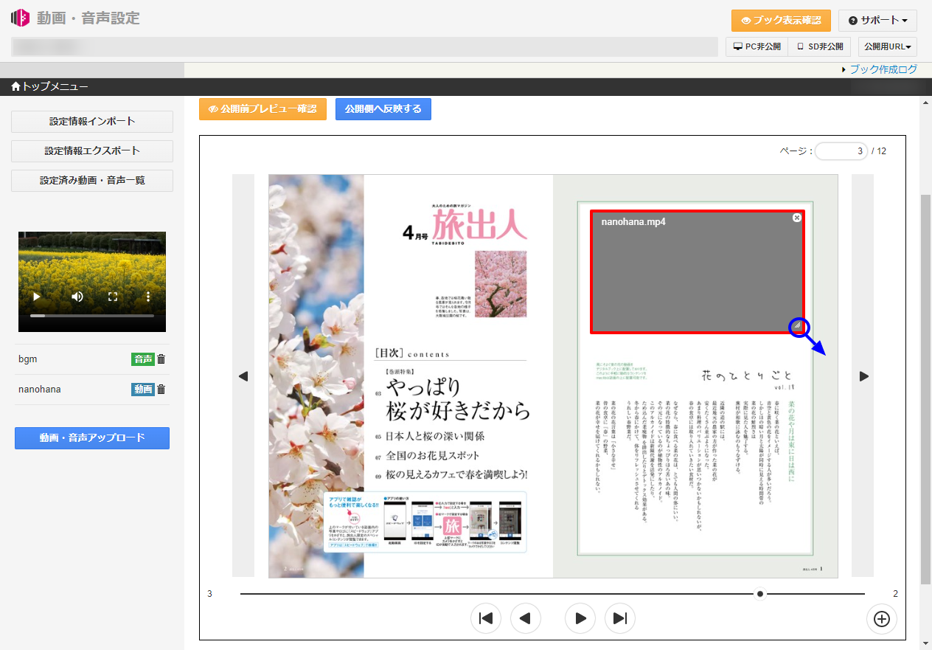Open 設定済み動画・音声一覧
Image resolution: width=932 pixels, height=650 pixels.
pyautogui.click(x=92, y=181)
